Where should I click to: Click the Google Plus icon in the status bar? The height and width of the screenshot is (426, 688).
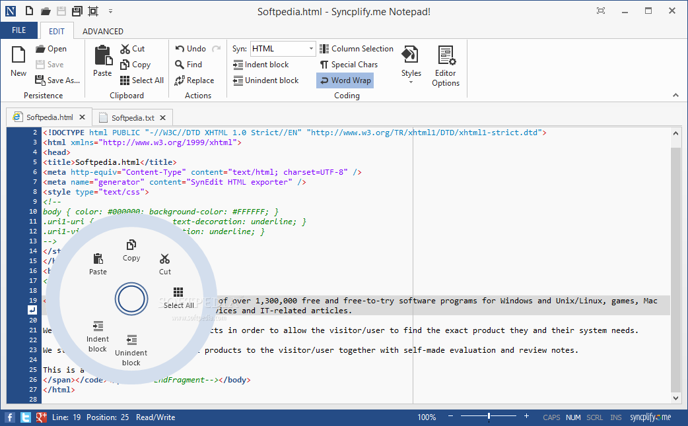(x=41, y=417)
